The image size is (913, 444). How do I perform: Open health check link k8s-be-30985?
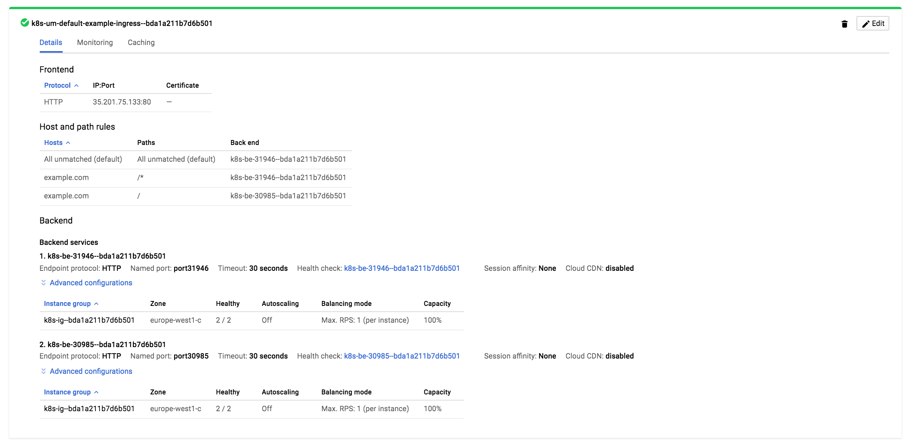(401, 356)
